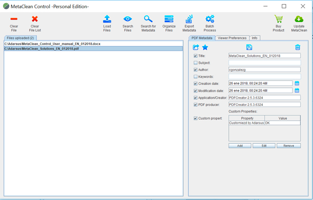Select the MetaClean_Solutions_EN_012018.pdf file row

click(93, 49)
